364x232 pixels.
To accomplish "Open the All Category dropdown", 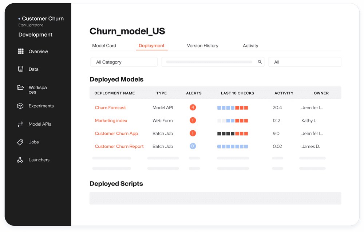I will point(124,62).
